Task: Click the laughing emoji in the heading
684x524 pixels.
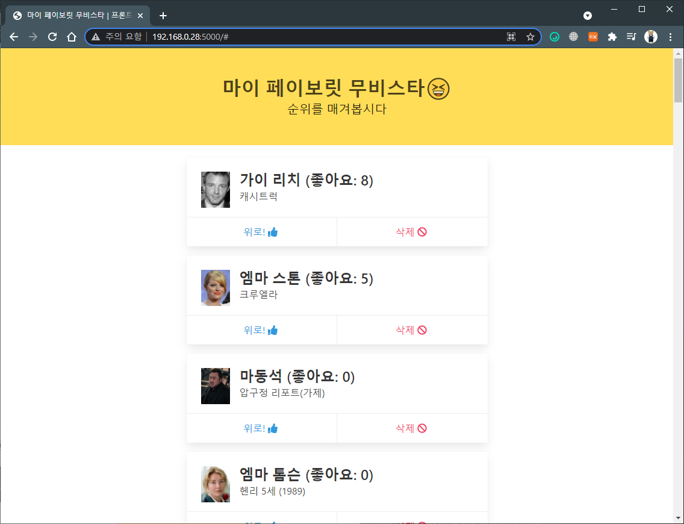Action: click(x=438, y=89)
